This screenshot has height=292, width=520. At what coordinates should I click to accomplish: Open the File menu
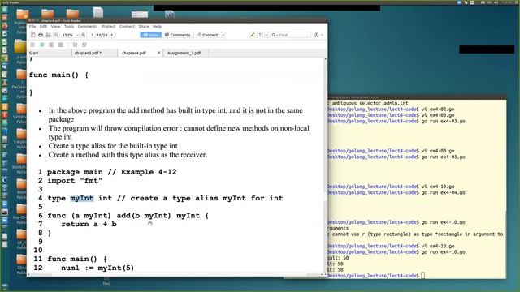(x=32, y=27)
